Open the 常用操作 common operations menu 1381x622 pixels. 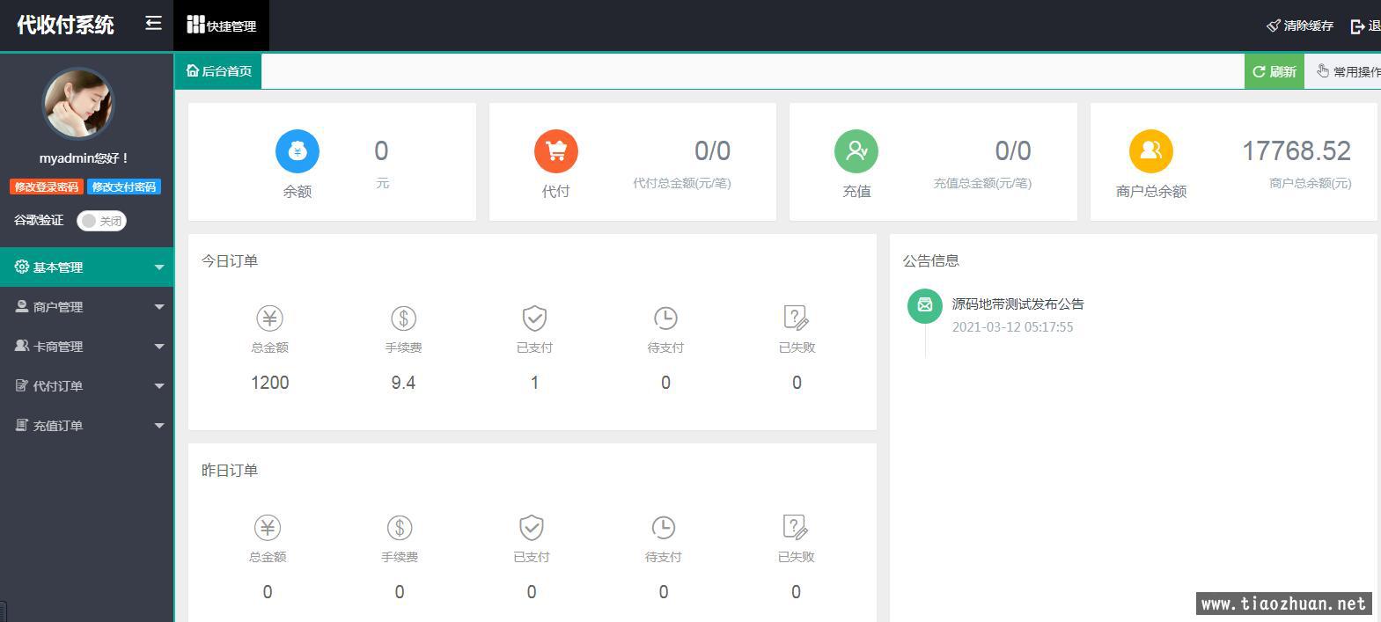[x=1348, y=71]
